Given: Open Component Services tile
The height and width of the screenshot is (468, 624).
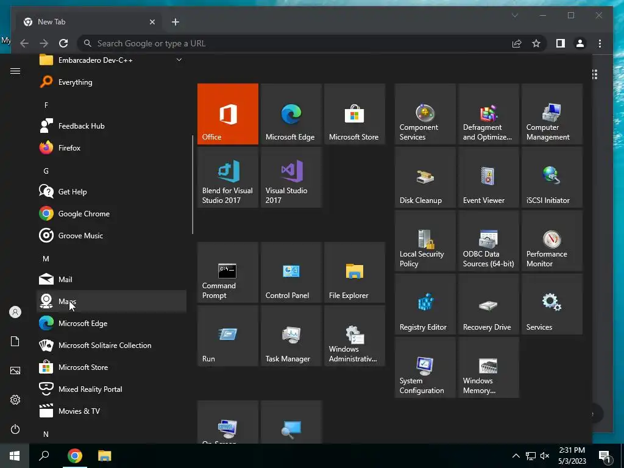Looking at the screenshot, I should point(425,114).
